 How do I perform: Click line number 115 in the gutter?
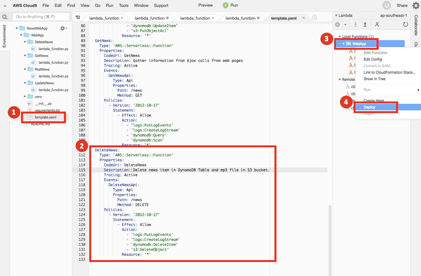[x=82, y=170]
